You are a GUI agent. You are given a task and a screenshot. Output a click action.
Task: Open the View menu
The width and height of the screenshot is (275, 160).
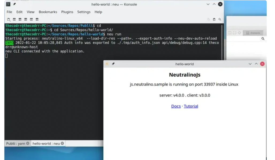(30, 12)
